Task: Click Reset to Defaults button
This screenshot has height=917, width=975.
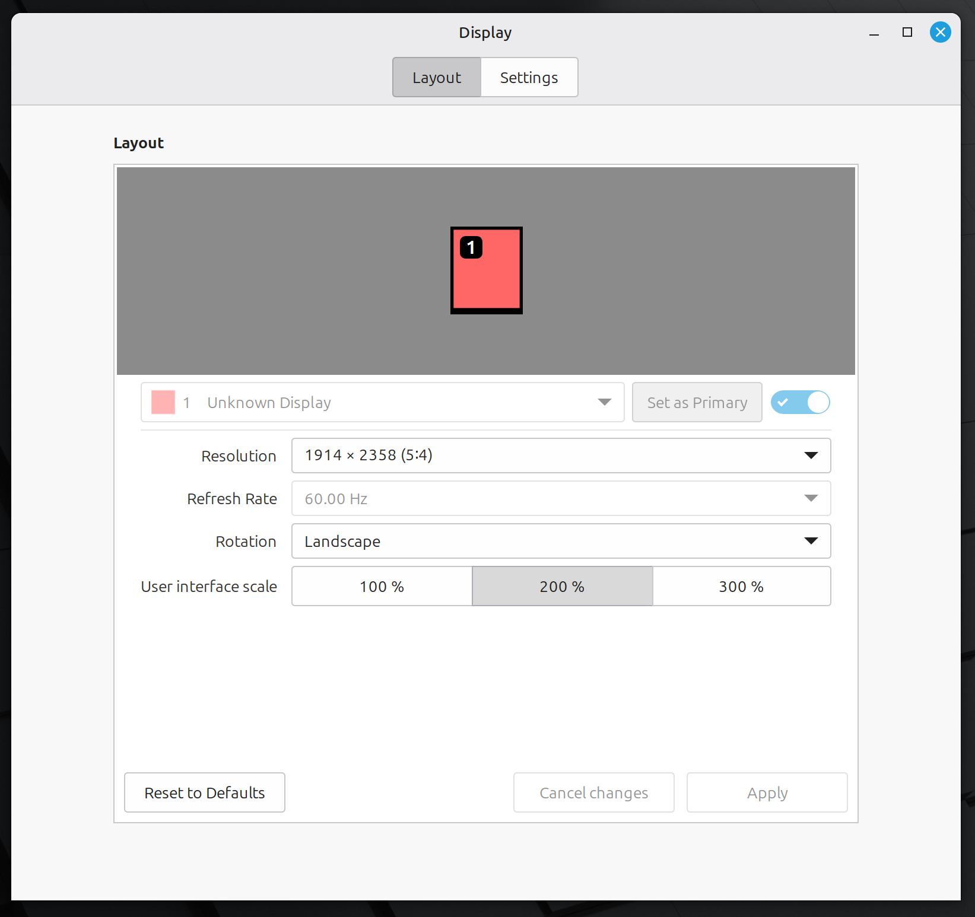Action: coord(205,793)
